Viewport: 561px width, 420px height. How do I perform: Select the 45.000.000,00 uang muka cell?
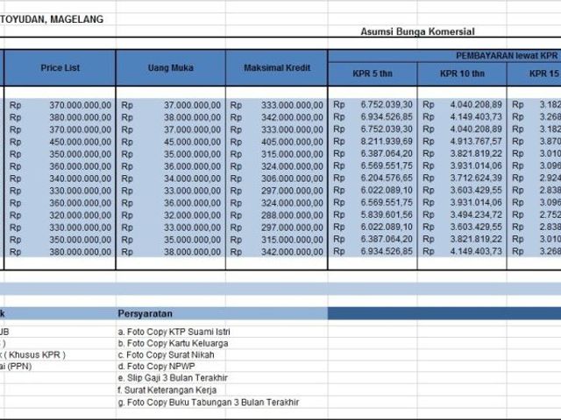pos(171,142)
